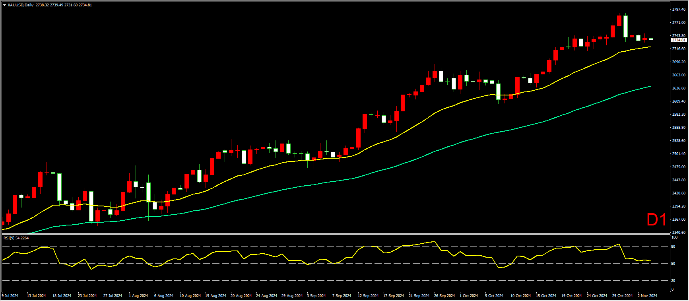Screen dimensions: 689x301
Task: Click the 29 Aug 2024 date label
Action: pyautogui.click(x=292, y=296)
